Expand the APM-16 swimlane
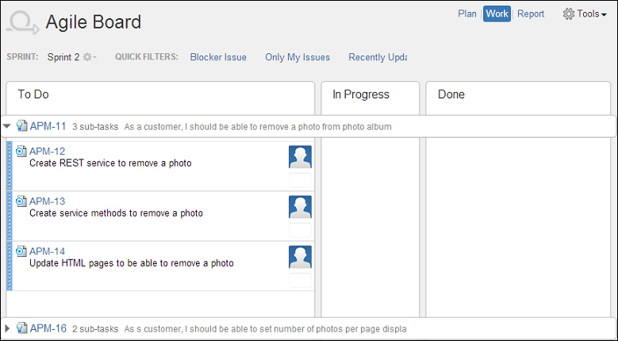Screen dimensions: 618x341 click(x=6, y=328)
